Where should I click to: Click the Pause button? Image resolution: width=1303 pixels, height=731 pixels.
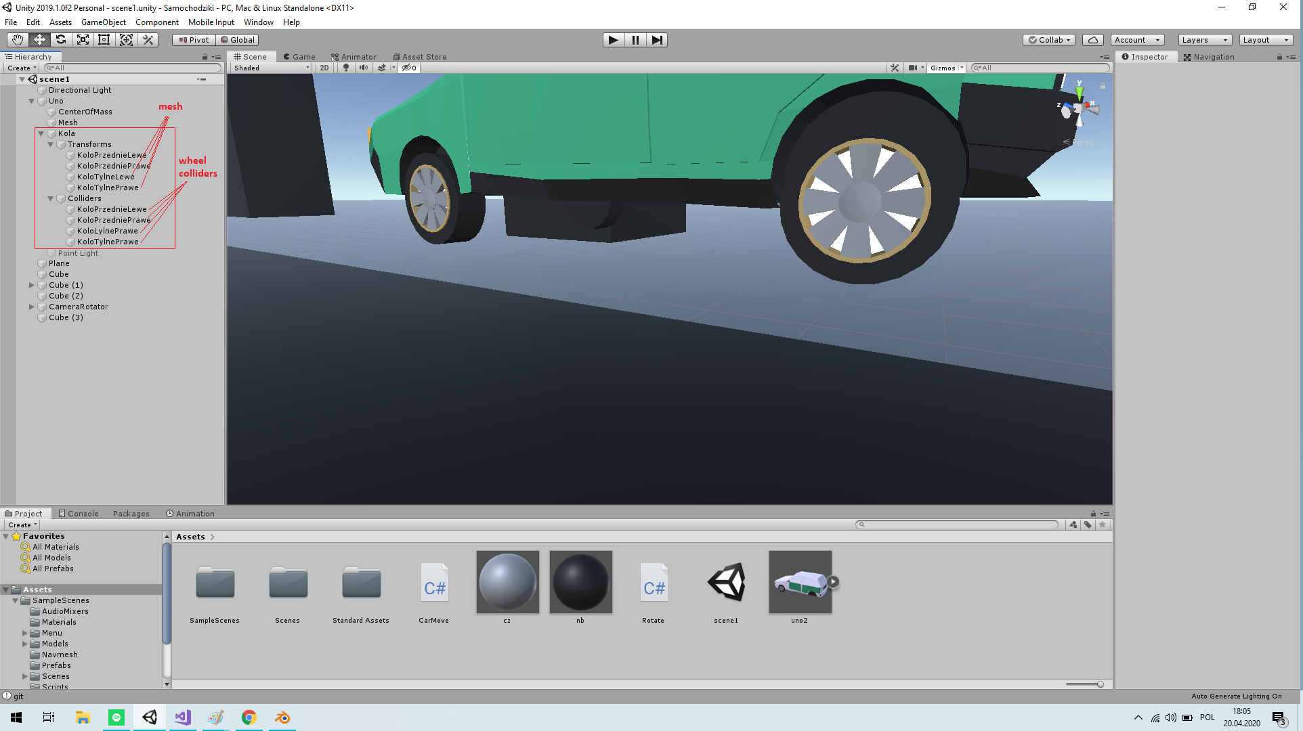635,40
